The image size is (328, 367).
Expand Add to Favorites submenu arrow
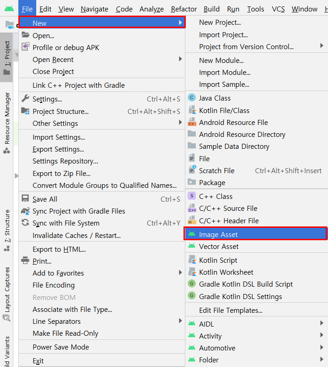tap(180, 272)
